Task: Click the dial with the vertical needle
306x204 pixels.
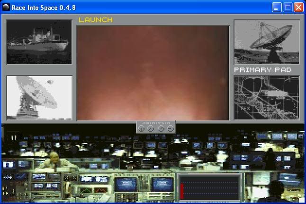Action: pyautogui.click(x=141, y=128)
